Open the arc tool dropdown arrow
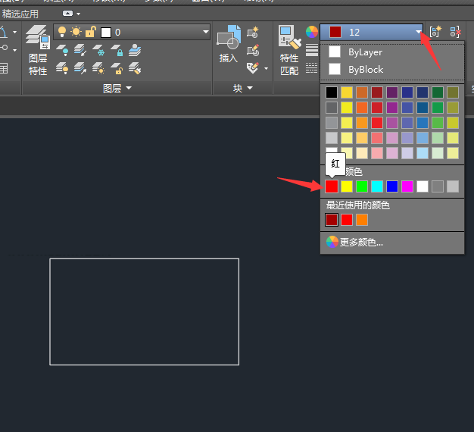This screenshot has width=474, height=432. (14, 32)
